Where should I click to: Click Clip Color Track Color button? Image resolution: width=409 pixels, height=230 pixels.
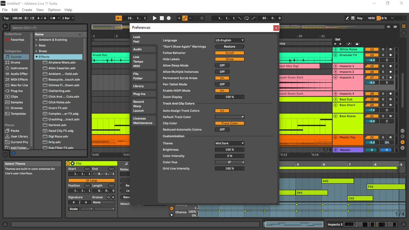[230, 123]
